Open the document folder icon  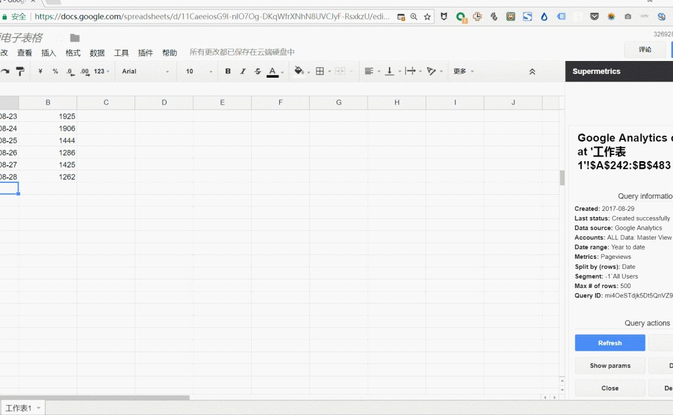(75, 38)
